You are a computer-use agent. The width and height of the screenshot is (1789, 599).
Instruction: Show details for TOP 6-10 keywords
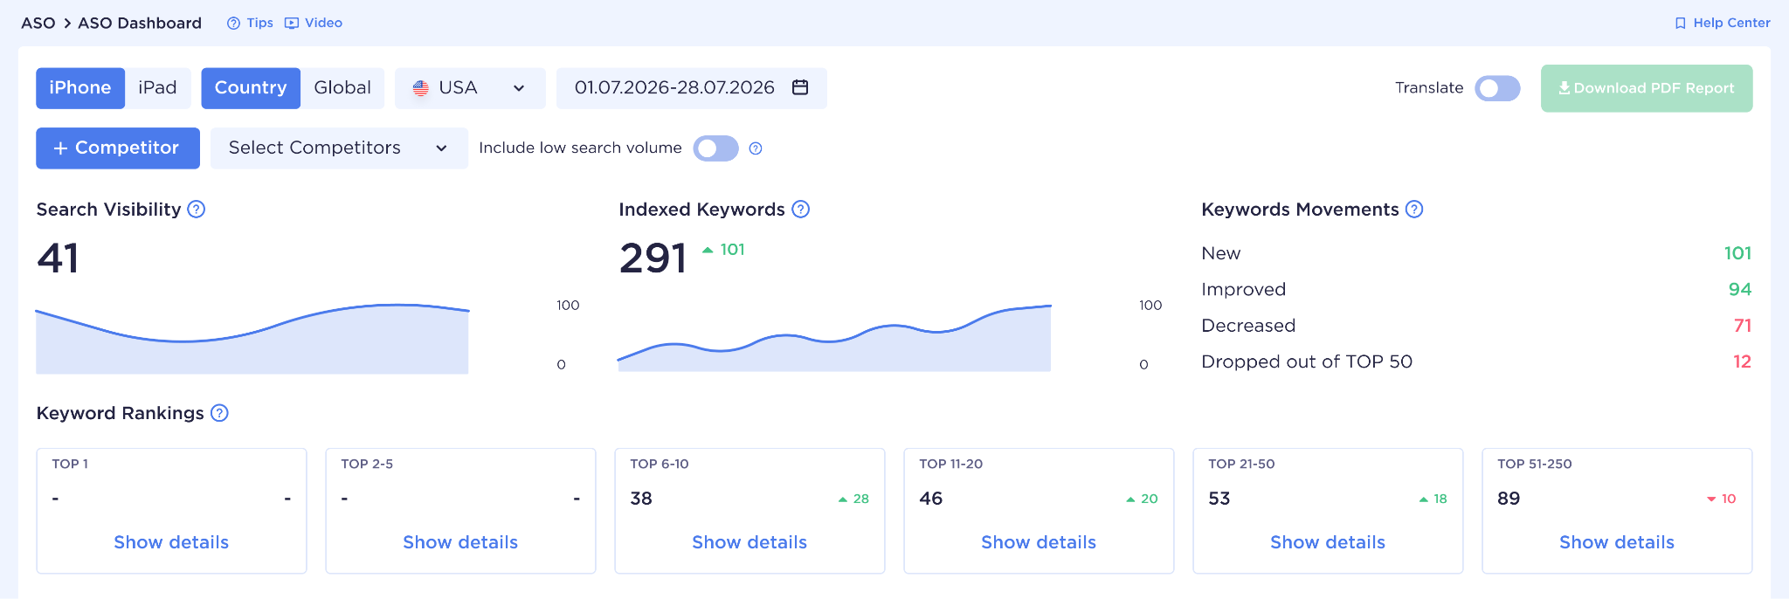(x=749, y=542)
